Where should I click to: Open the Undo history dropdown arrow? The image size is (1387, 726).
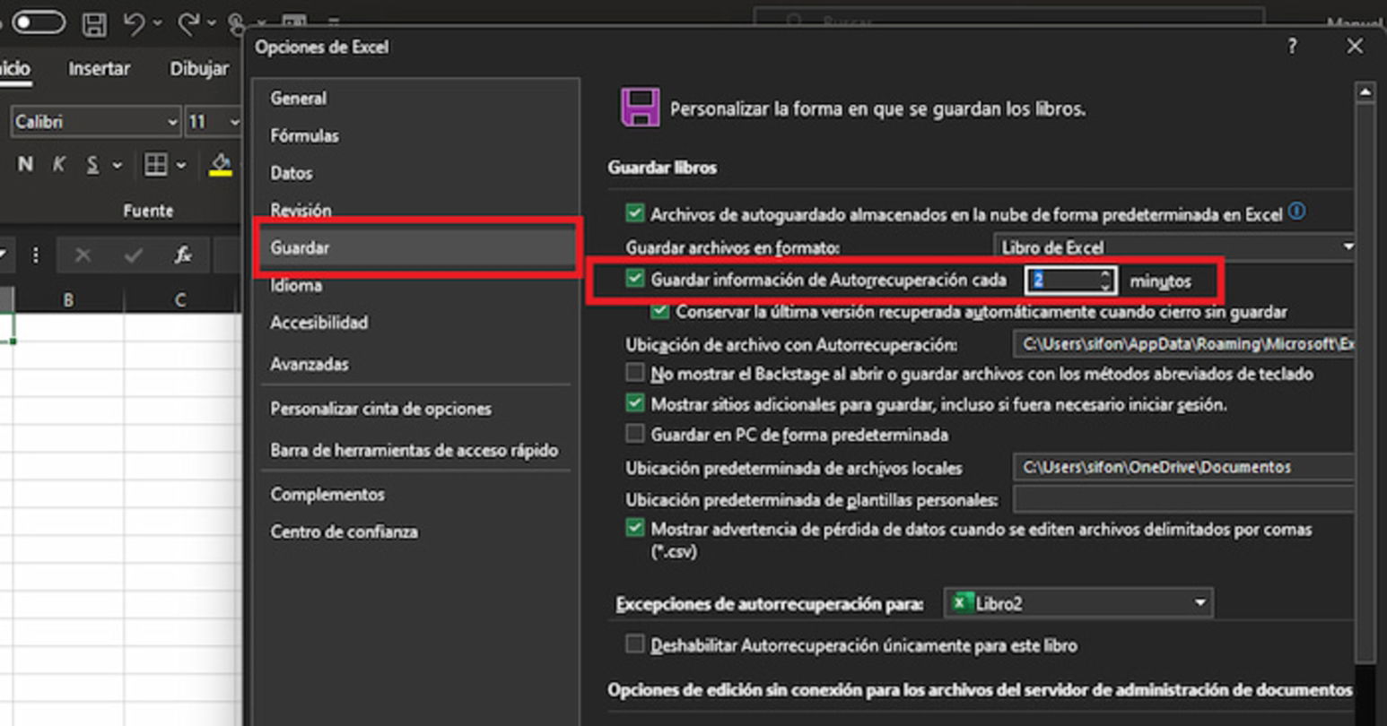pyautogui.click(x=158, y=23)
